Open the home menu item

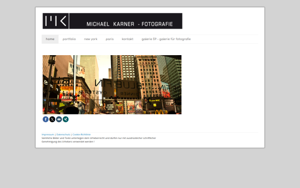coord(50,39)
